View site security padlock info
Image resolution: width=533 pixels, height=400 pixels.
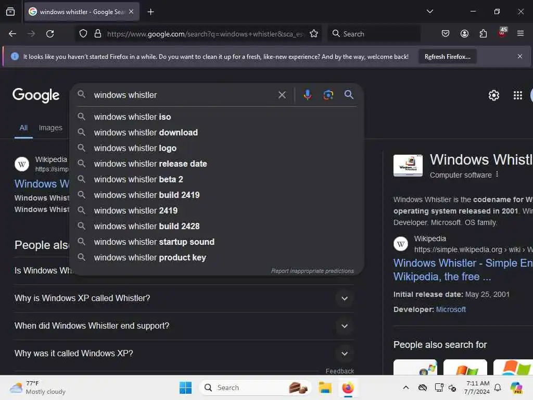(98, 34)
